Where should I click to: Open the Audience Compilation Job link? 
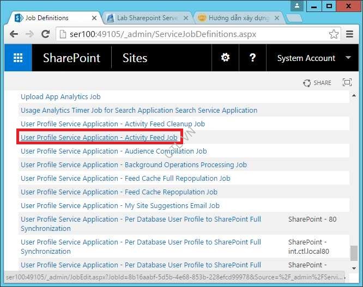point(113,151)
